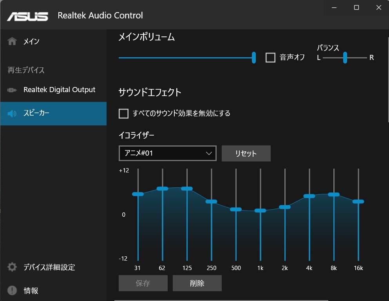Image resolution: width=389 pixels, height=301 pixels.
Task: Click the 250 Hz equalizer band handle
Action: [212, 201]
